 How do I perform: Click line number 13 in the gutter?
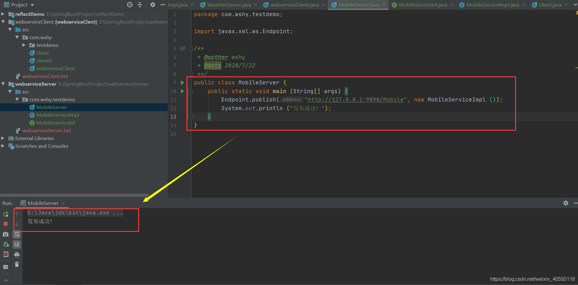coord(173,117)
